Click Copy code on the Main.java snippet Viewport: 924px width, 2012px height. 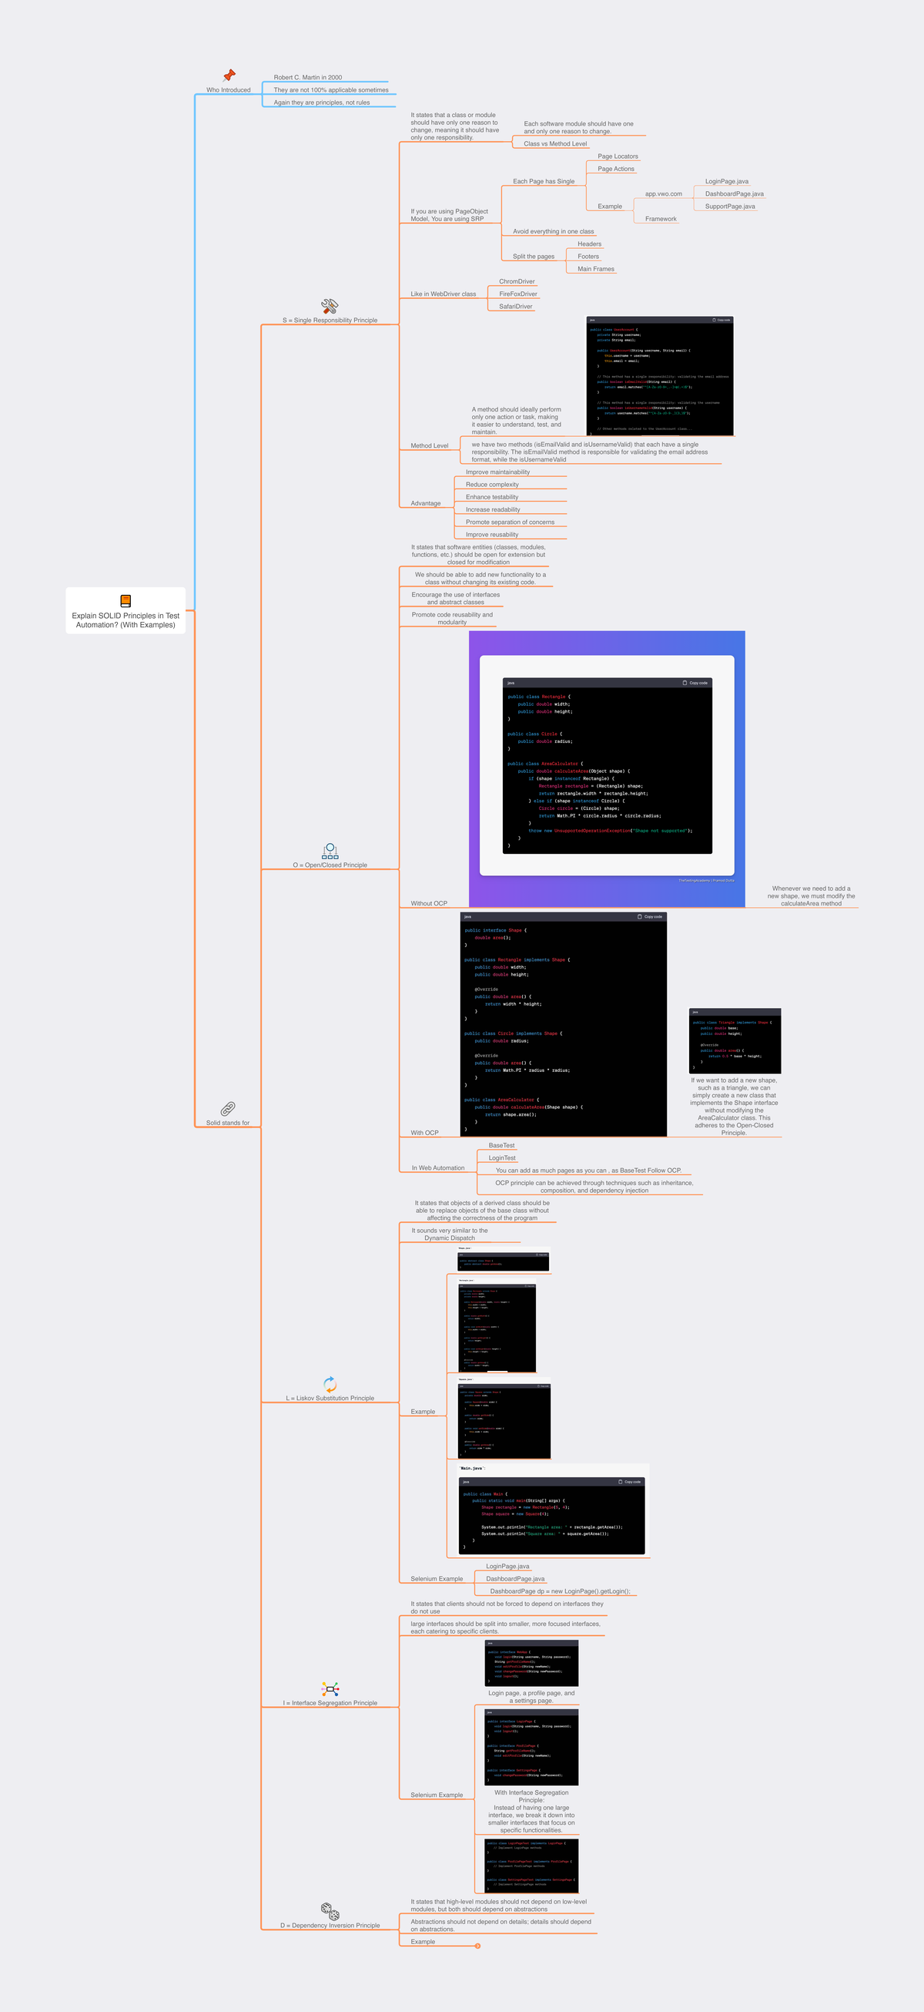click(x=629, y=1482)
